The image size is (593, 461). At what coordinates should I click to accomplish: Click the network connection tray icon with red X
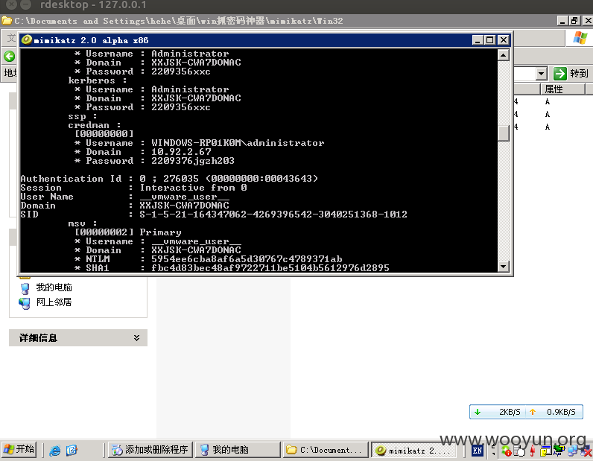coord(586,451)
